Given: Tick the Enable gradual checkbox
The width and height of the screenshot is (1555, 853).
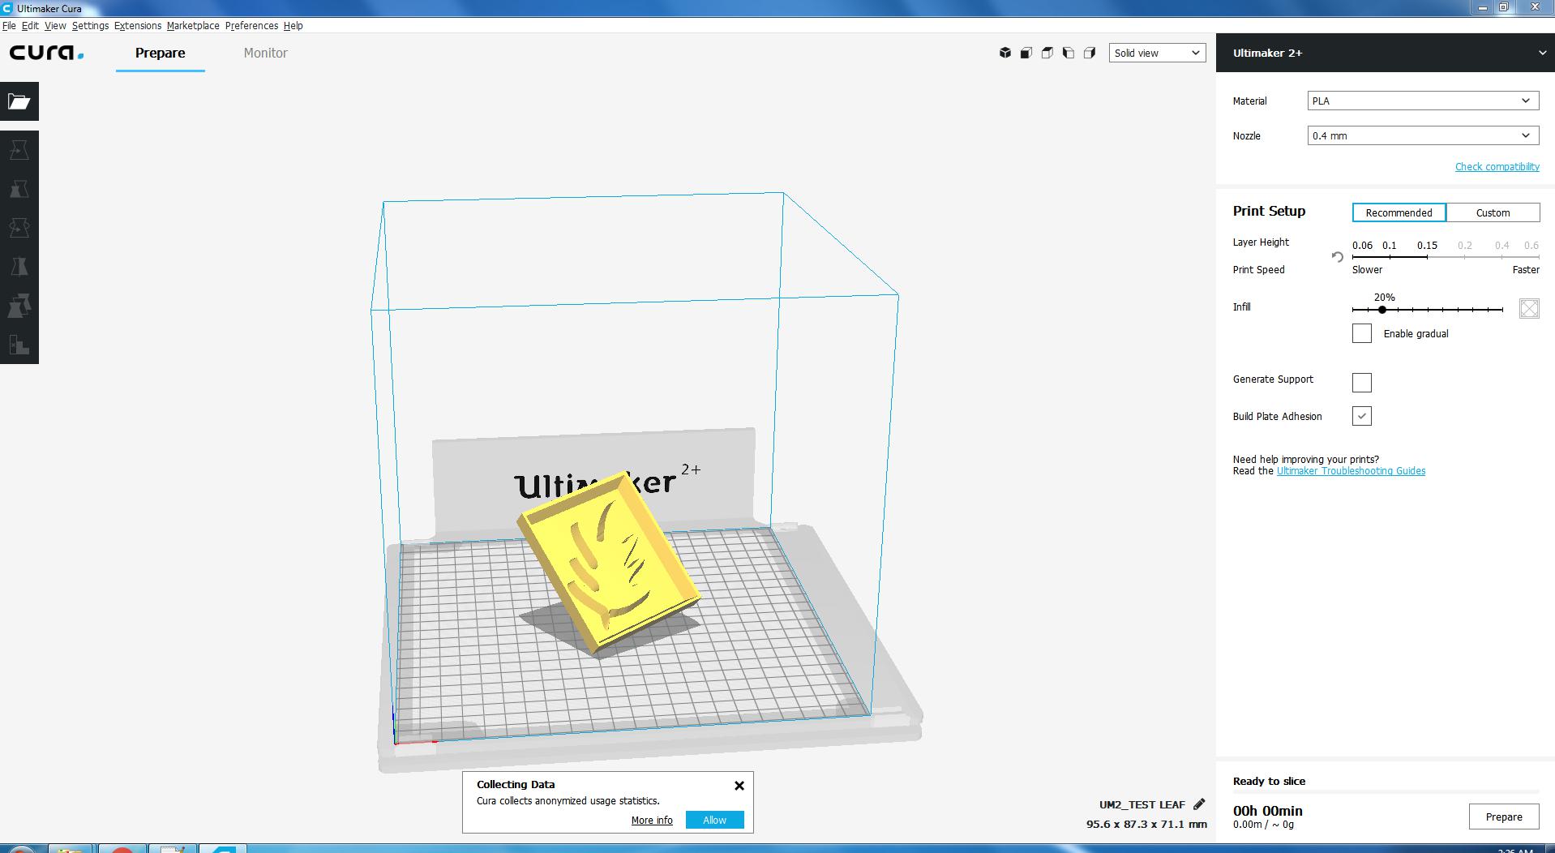Looking at the screenshot, I should [1362, 333].
